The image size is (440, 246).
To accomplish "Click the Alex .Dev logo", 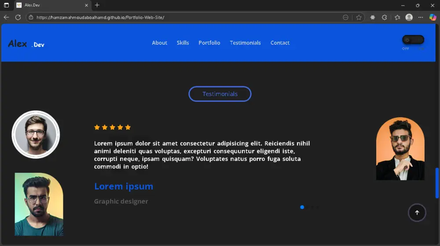I will click(x=26, y=44).
